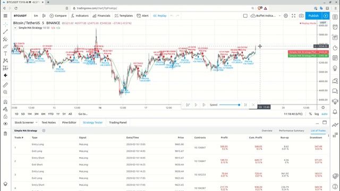Select the text annotation tool

click(x=5, y=54)
